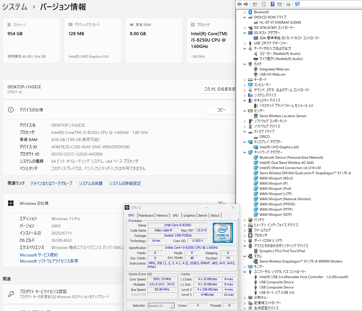Click the Help icon in Device Manager toolbar
The height and width of the screenshot is (311, 362).
tap(273, 4)
